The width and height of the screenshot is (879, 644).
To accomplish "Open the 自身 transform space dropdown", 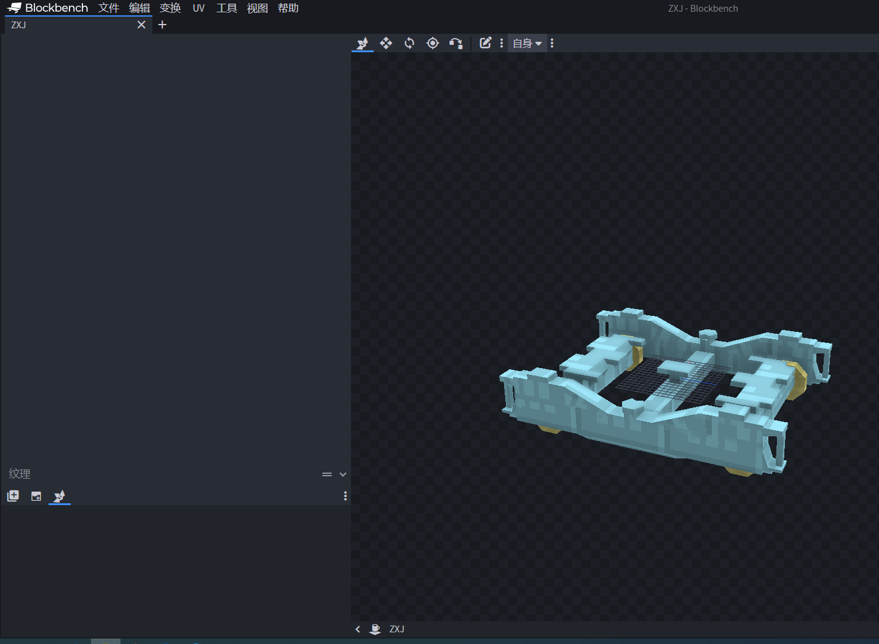I will (527, 43).
